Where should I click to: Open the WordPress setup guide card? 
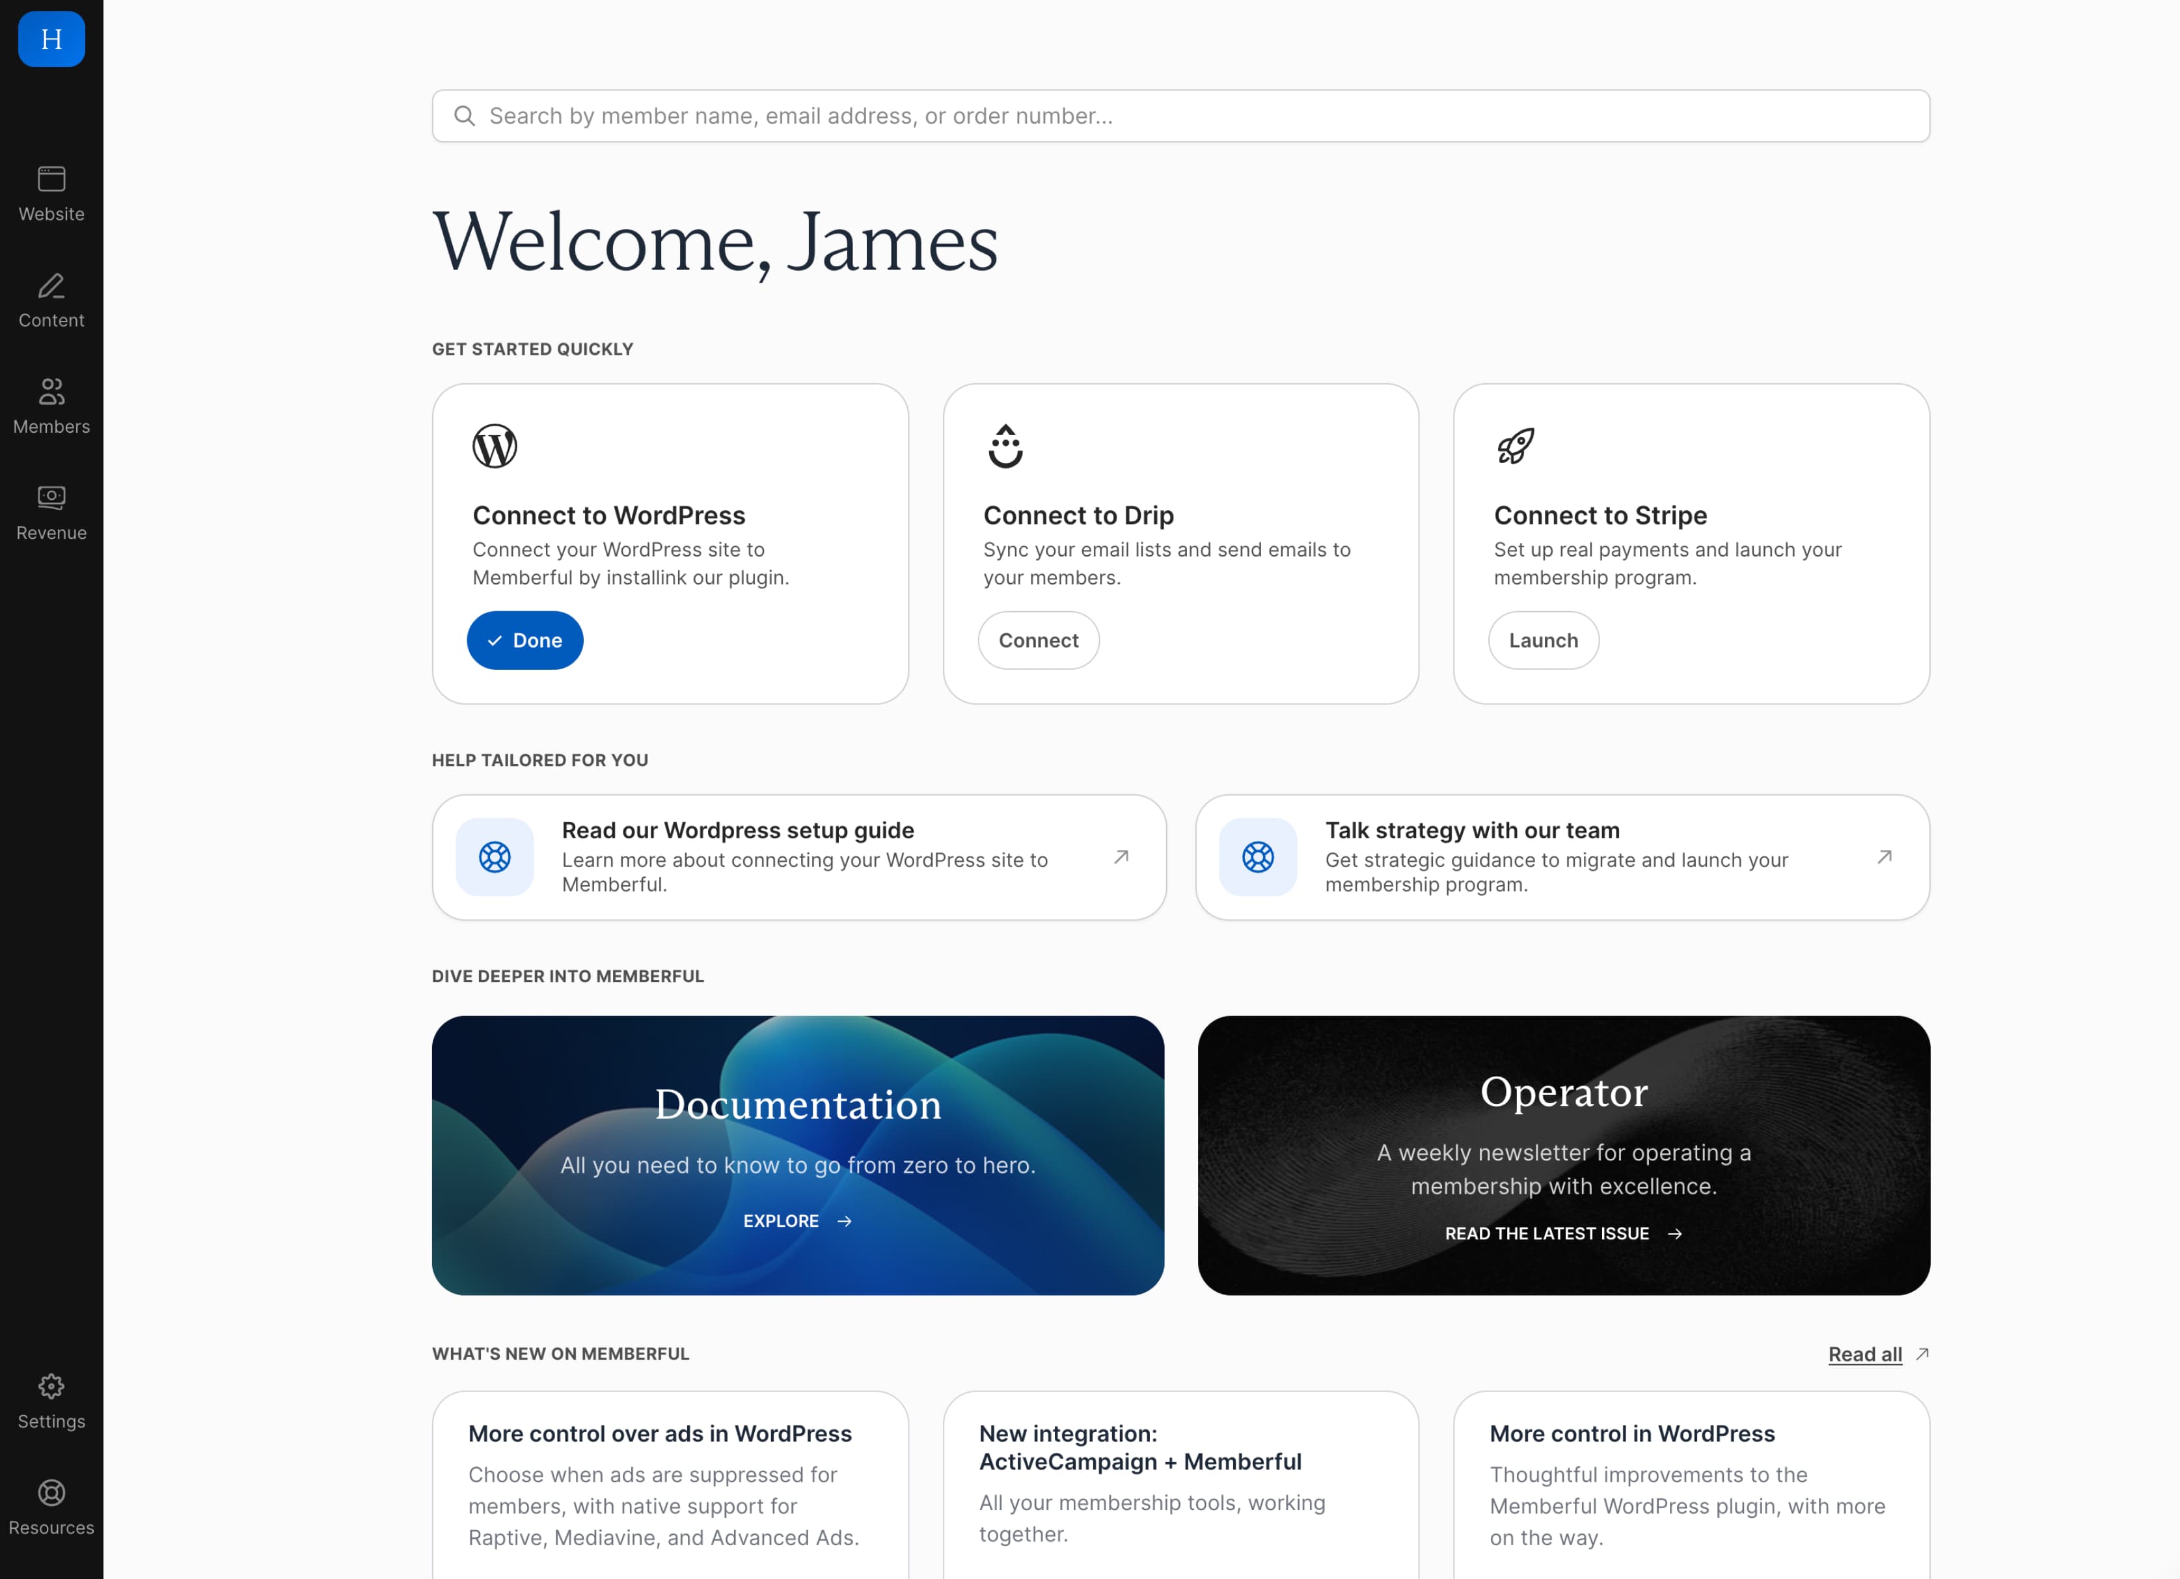(798, 857)
